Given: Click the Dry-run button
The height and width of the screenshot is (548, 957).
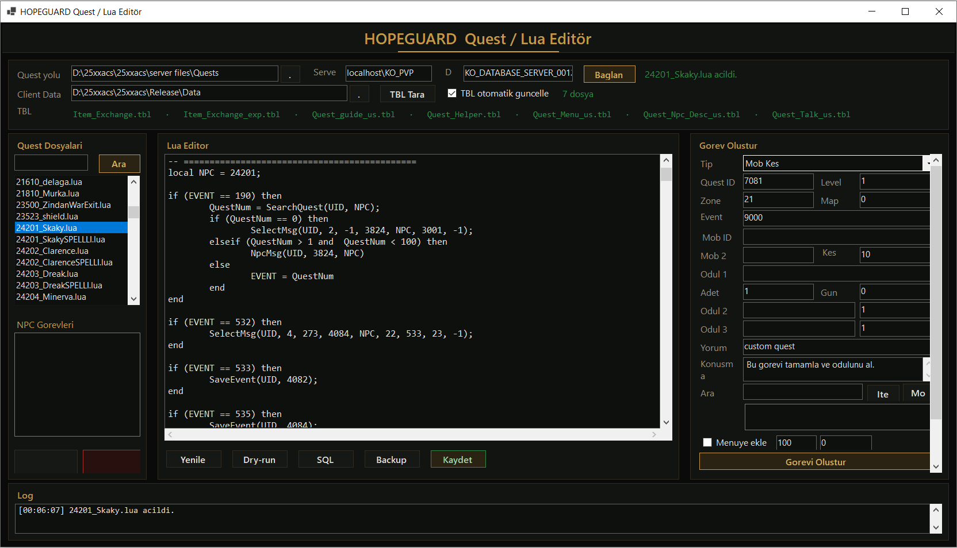Looking at the screenshot, I should [259, 460].
